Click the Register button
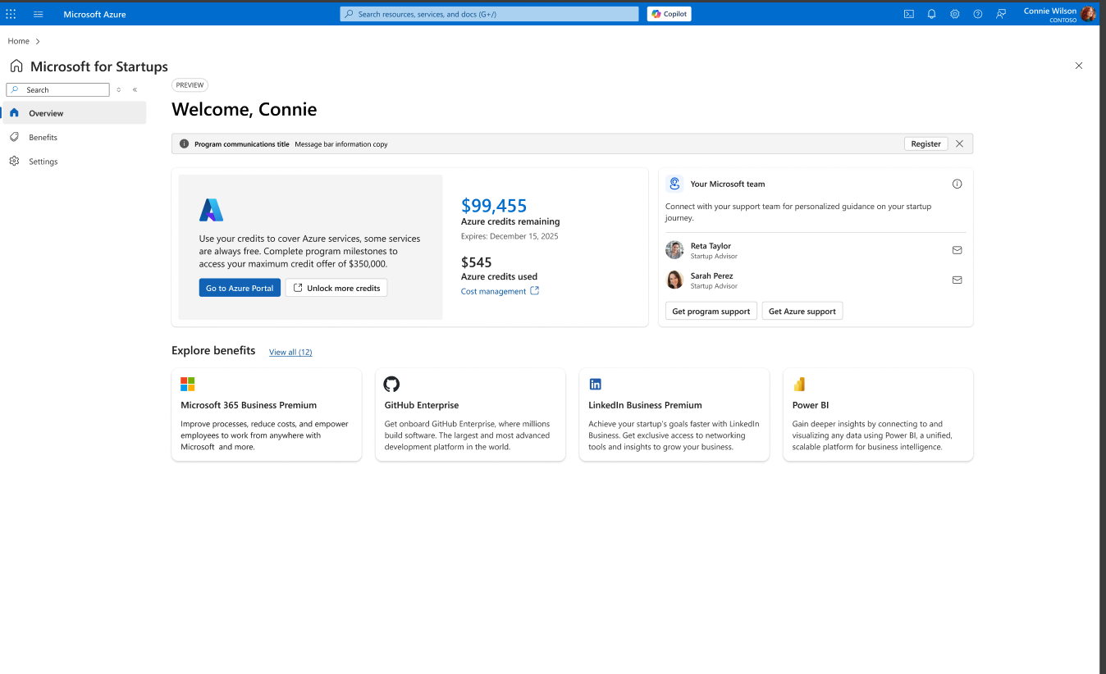The width and height of the screenshot is (1106, 674). pos(925,143)
